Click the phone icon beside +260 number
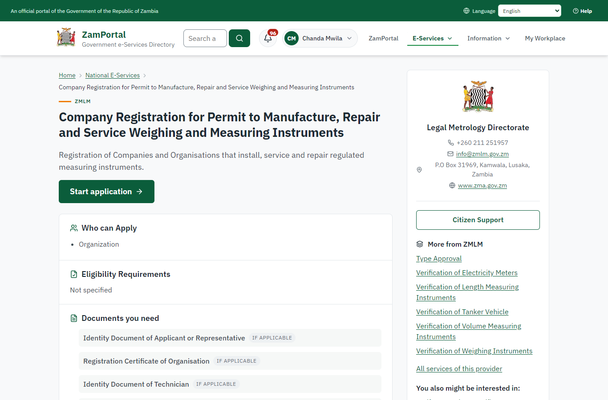 coord(451,143)
